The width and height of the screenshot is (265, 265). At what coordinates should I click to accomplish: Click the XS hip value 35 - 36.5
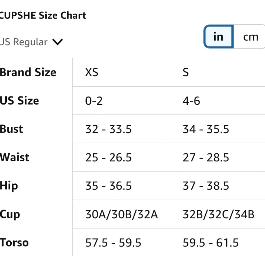point(108,186)
